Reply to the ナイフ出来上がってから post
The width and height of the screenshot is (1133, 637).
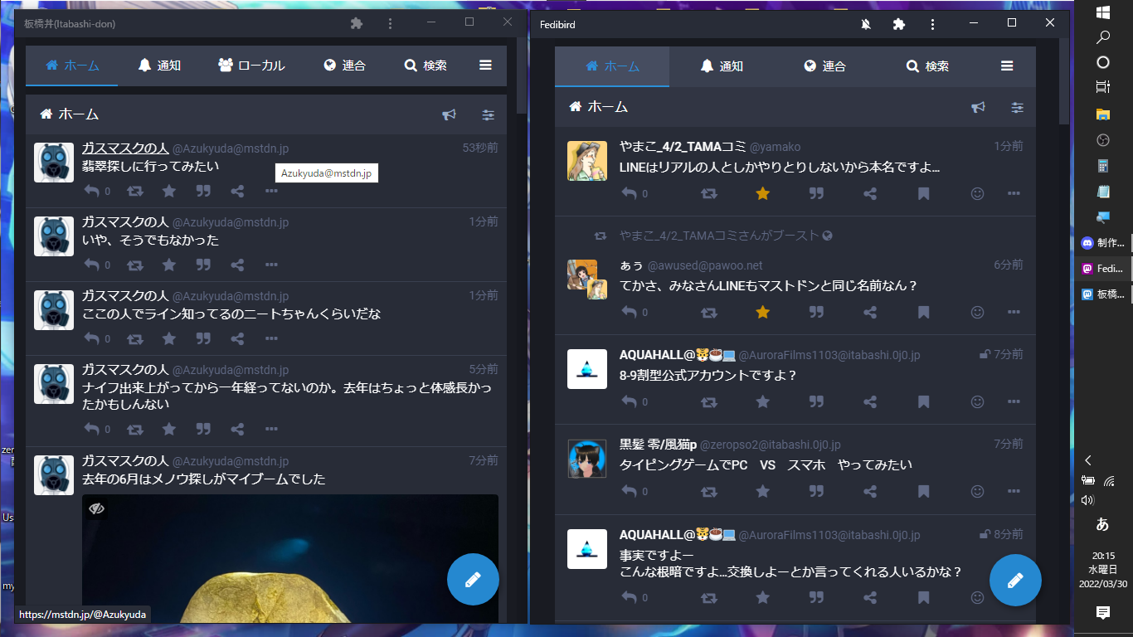93,429
